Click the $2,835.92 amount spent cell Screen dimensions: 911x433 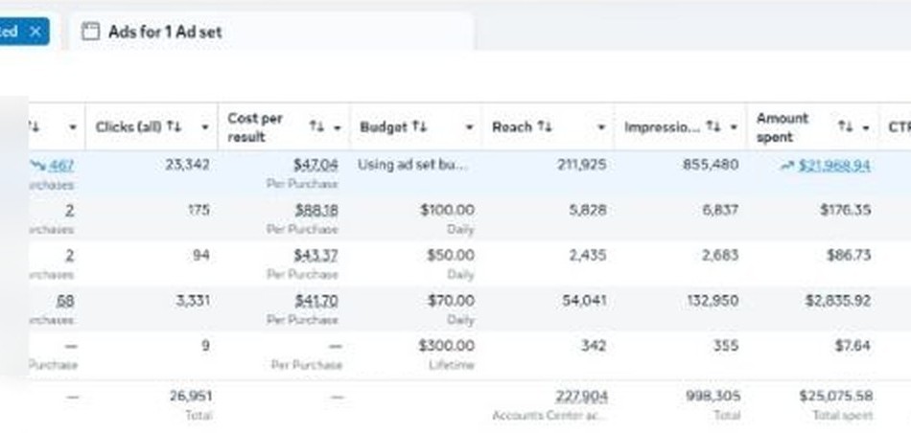click(x=838, y=301)
